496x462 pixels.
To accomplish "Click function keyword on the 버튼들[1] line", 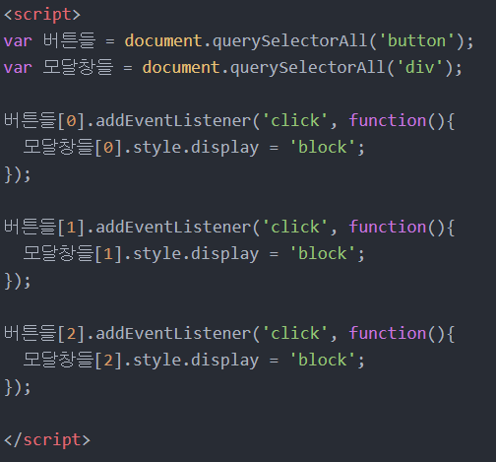I will point(388,227).
